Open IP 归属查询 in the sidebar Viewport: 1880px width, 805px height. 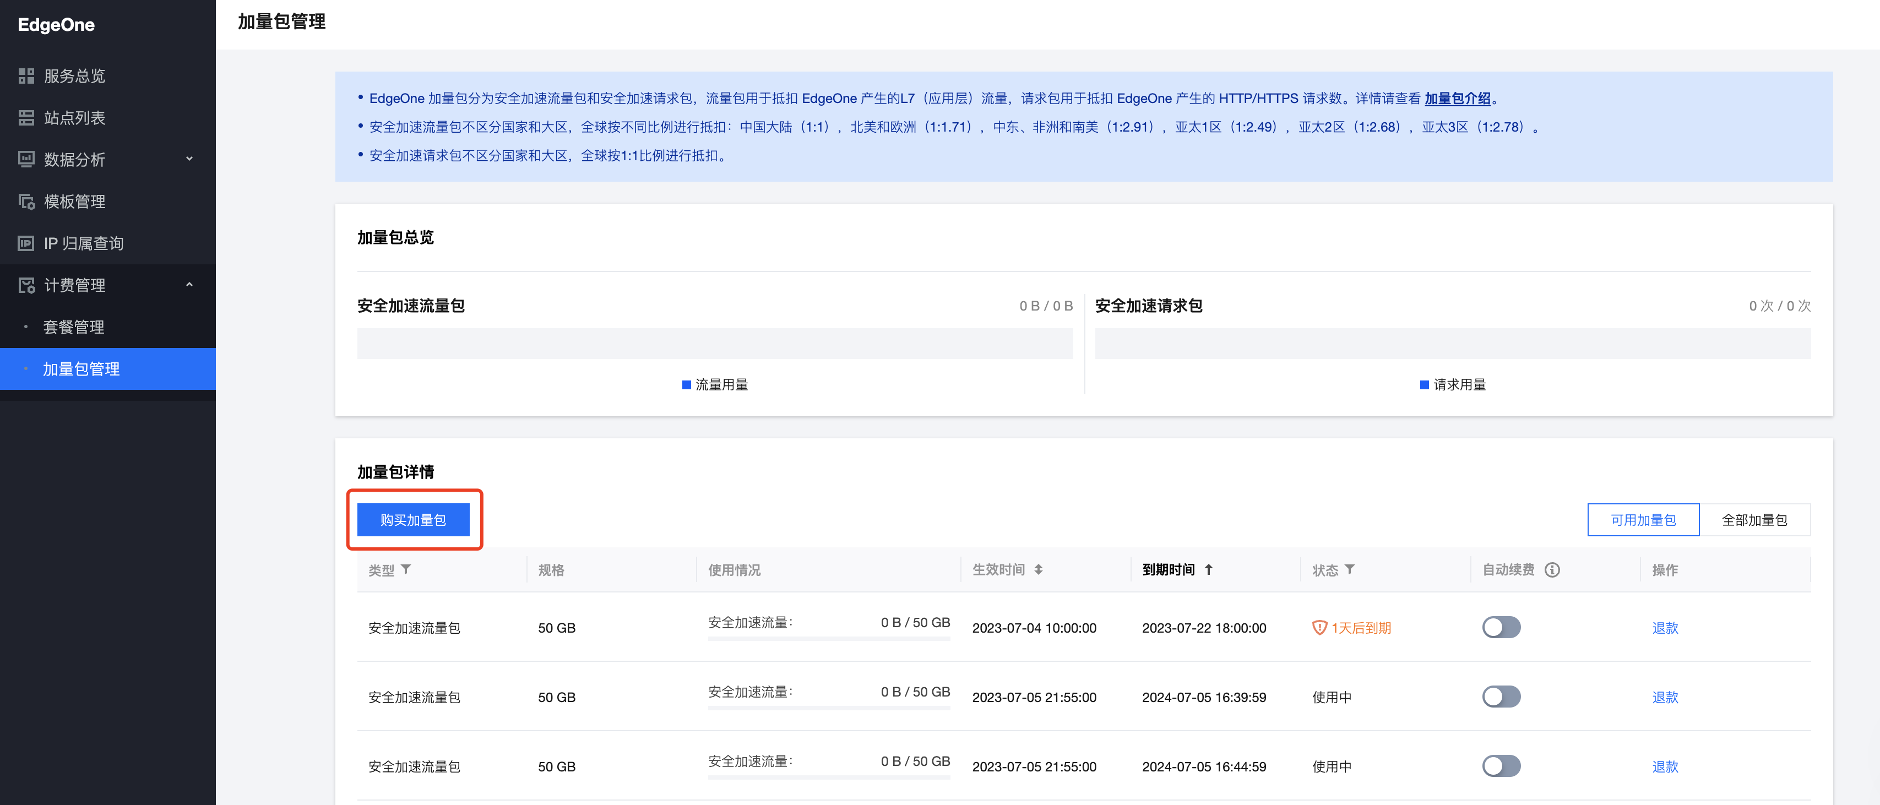[108, 243]
